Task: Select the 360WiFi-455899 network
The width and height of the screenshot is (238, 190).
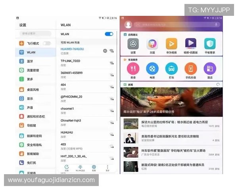Action: coord(86,75)
